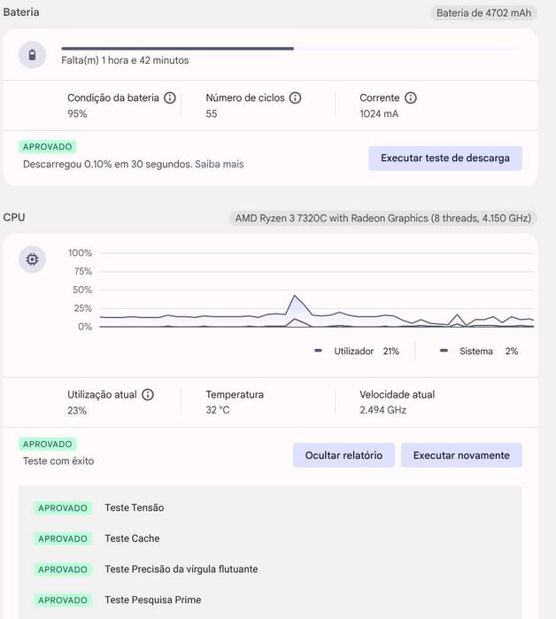Click the Sistema legend marker

pyautogui.click(x=444, y=352)
